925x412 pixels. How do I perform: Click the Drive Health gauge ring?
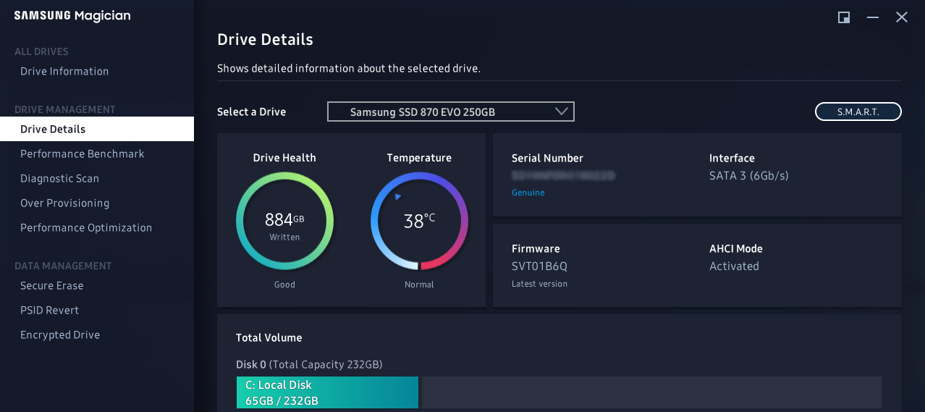(284, 221)
